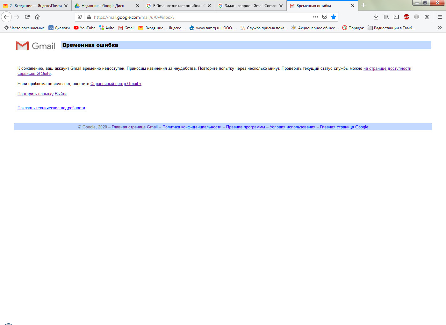Open 'Входящие — Яндекс' bookmark
Screen dimensions: 446x325
click(x=162, y=28)
